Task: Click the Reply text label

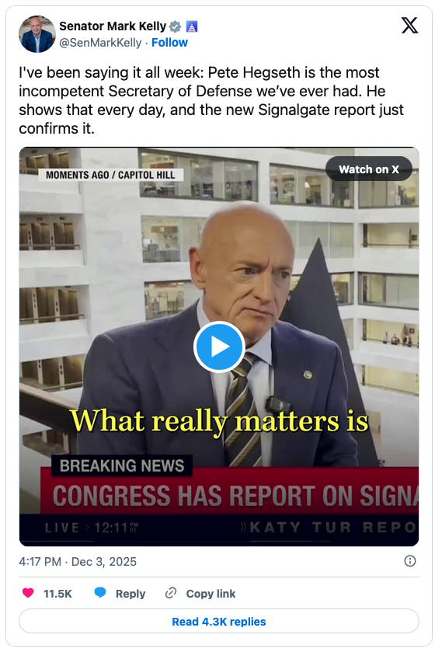Action: coord(131,594)
